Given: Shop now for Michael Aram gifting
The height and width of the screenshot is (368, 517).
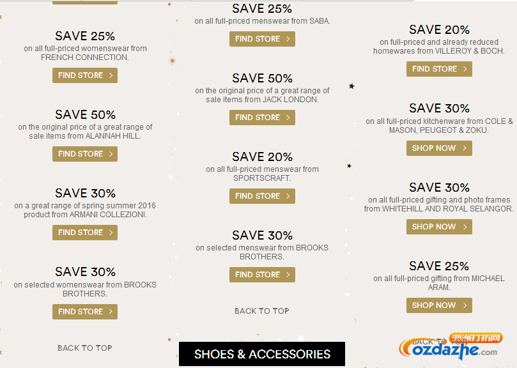Looking at the screenshot, I should [x=439, y=305].
